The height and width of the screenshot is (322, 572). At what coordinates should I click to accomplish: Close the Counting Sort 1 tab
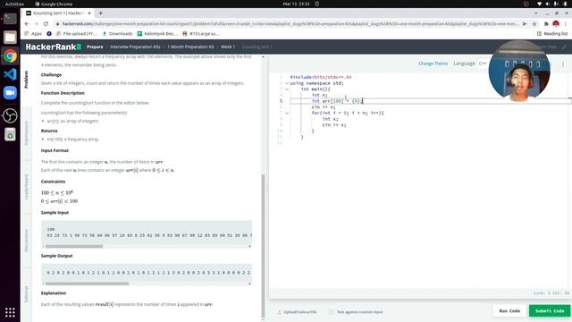(x=89, y=13)
